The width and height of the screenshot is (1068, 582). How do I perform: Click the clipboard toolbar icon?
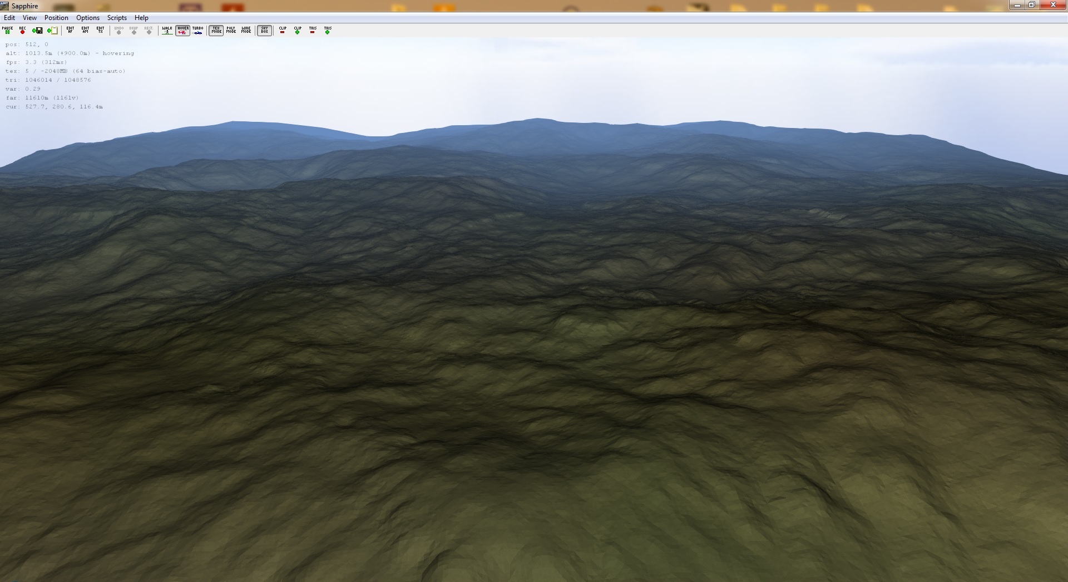click(52, 30)
